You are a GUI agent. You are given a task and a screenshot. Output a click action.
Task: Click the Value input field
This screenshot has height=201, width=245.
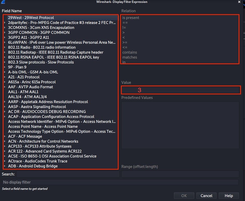tap(181, 90)
